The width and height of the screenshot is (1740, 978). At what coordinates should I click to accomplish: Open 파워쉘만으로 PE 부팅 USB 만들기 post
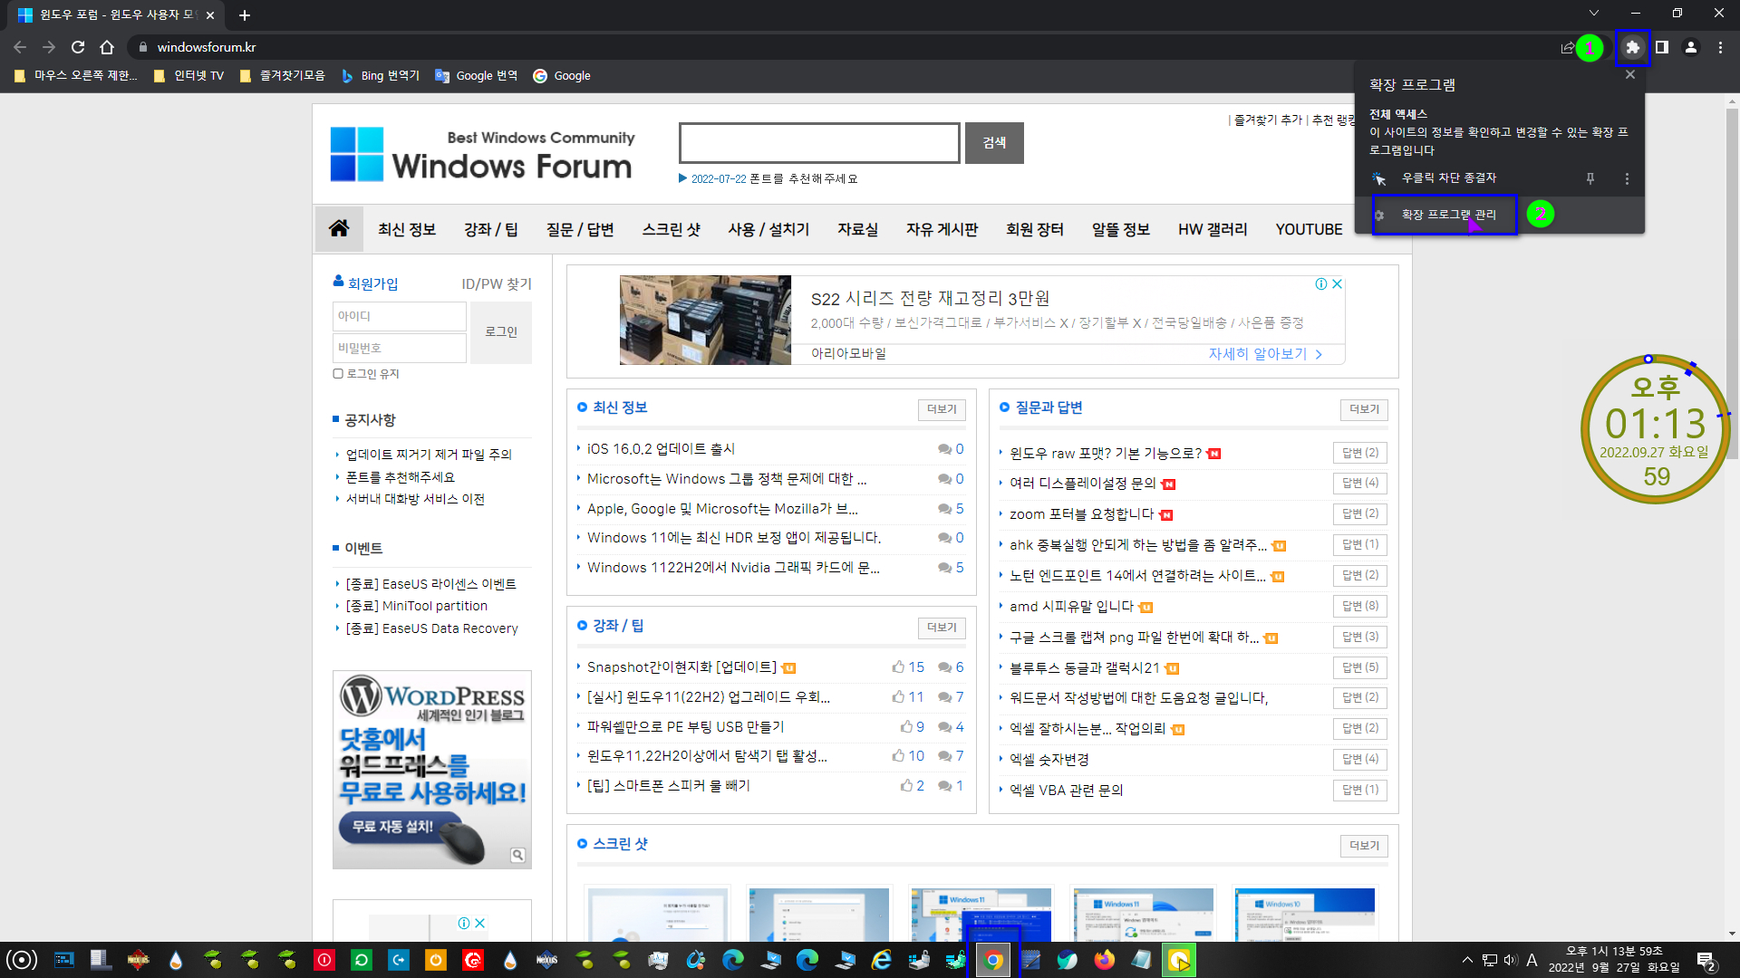685,727
